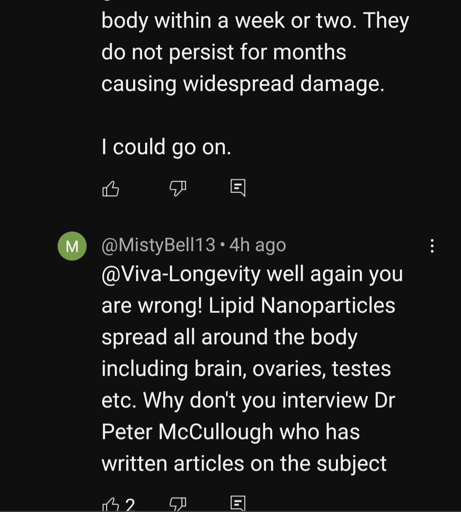Tap the "I could go on." text
Viewport: 461px width, 512px height.
click(x=166, y=147)
